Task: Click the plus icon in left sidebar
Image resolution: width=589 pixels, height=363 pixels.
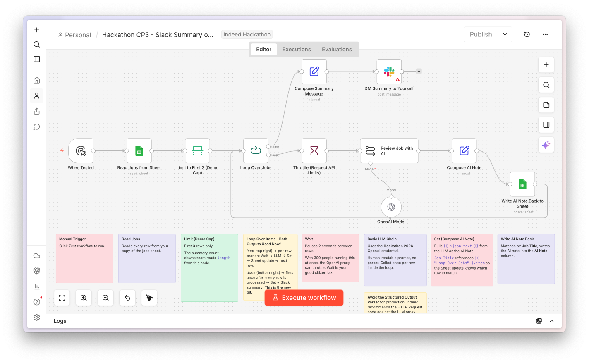Action: [37, 30]
